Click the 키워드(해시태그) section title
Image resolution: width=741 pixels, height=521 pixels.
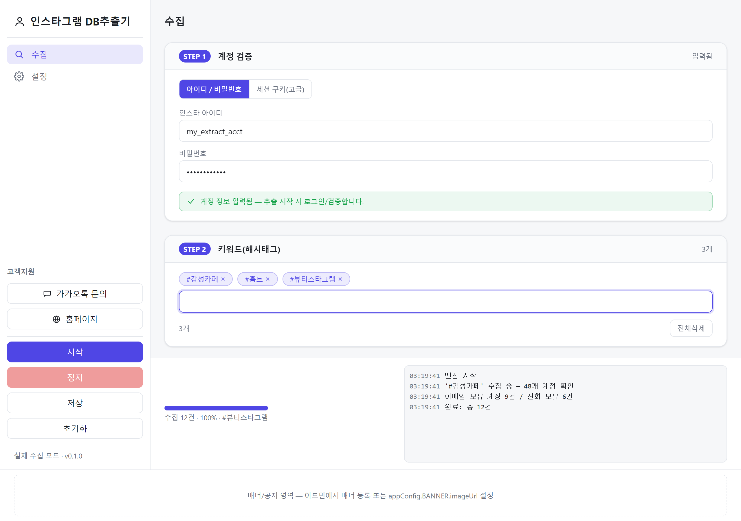click(249, 249)
